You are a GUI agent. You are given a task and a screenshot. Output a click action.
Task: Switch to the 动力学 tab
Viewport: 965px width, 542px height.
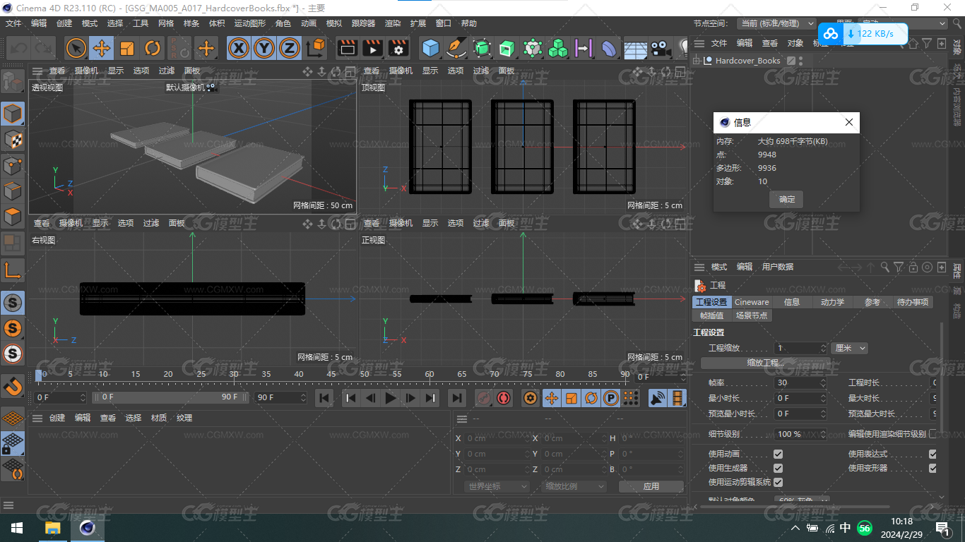[x=832, y=302]
